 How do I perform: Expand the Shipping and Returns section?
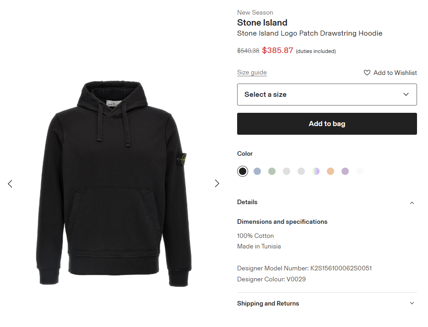tap(412, 303)
